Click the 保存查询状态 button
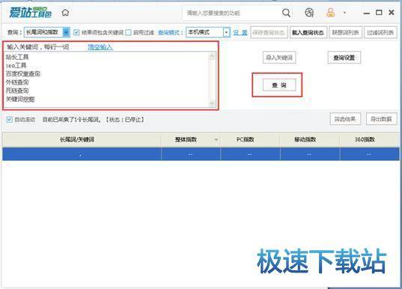The image size is (402, 289). [x=269, y=32]
